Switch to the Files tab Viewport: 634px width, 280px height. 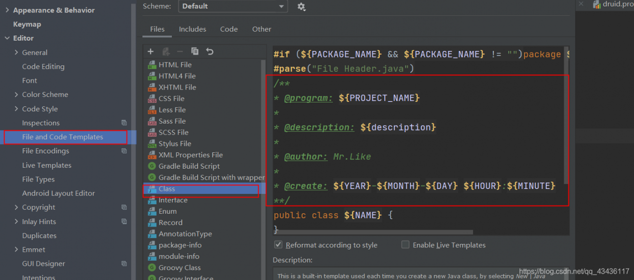(157, 29)
